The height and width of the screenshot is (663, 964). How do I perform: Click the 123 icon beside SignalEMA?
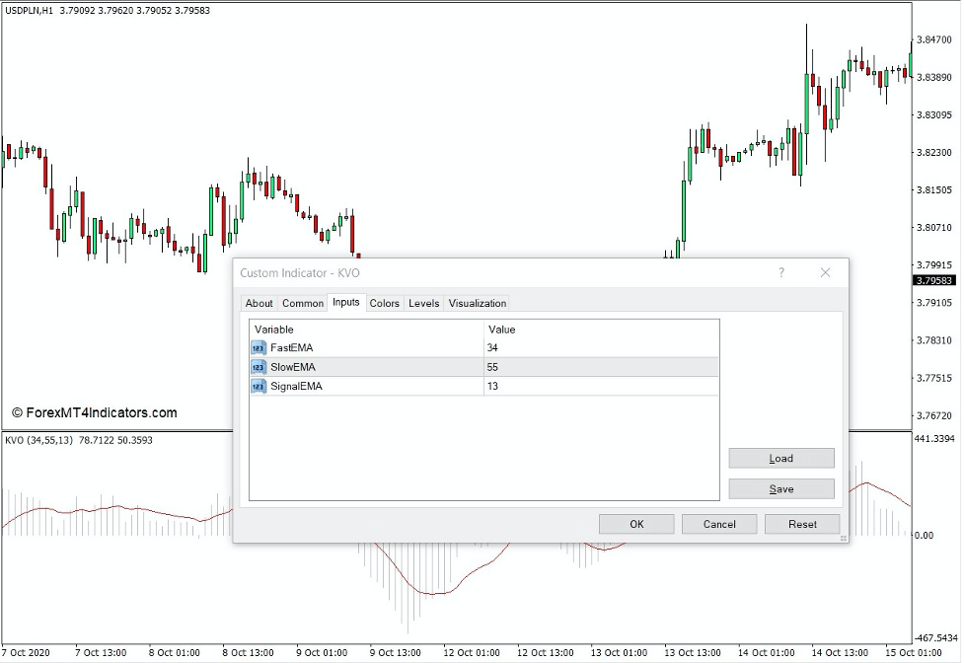coord(258,386)
